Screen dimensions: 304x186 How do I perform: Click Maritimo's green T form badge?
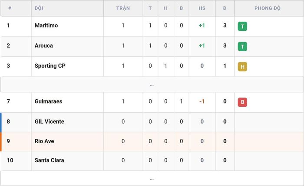242,26
